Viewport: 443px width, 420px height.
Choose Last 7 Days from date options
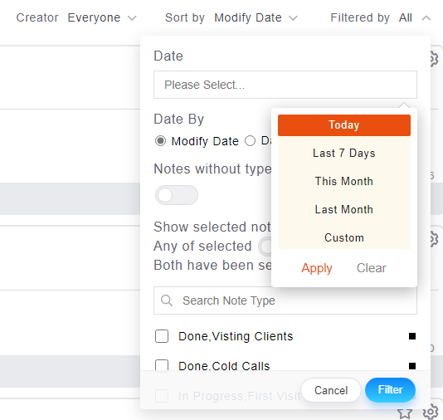344,153
